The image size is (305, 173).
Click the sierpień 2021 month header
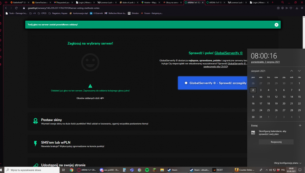click(x=258, y=71)
